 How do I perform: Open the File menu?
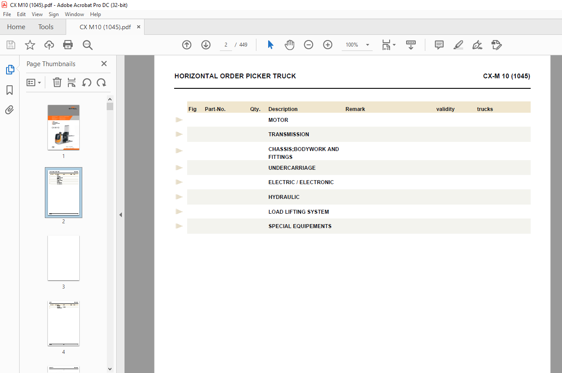[x=7, y=14]
